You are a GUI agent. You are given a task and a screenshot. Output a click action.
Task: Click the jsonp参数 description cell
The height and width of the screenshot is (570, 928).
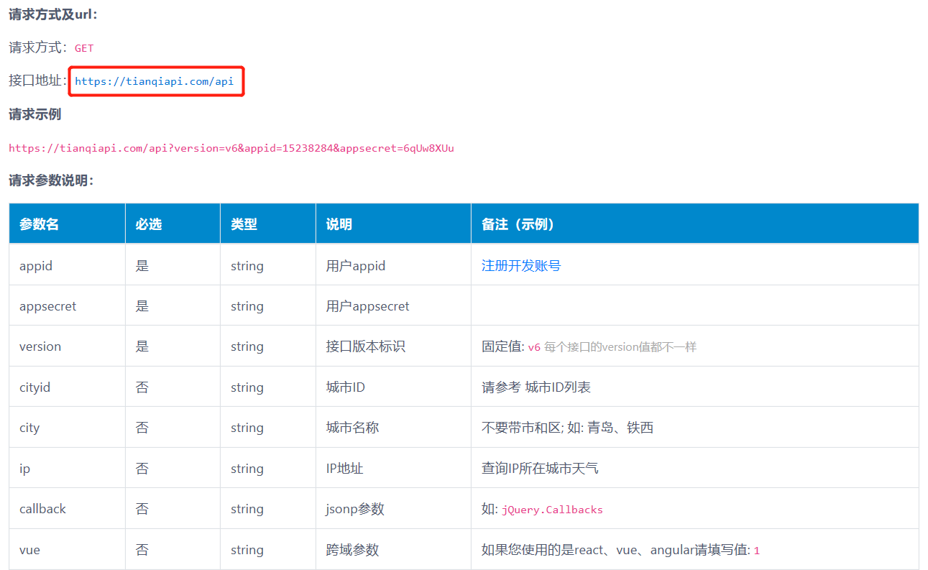393,508
